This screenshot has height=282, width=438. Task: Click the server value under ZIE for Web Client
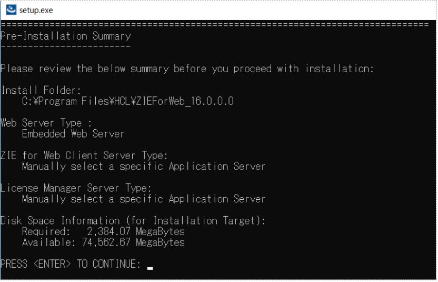[x=143, y=167]
